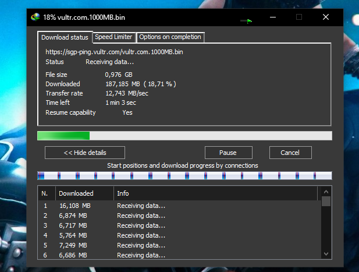Screen dimensions: 359x272
Task: Click the file size value 0,976 GB
Action: coord(119,75)
